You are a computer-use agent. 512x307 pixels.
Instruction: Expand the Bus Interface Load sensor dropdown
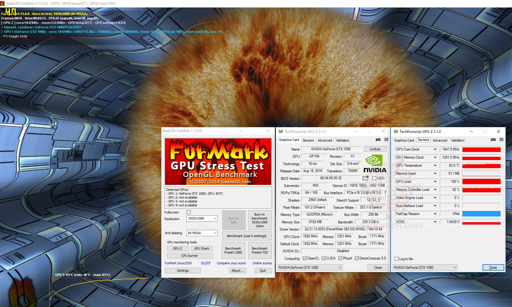[435, 206]
